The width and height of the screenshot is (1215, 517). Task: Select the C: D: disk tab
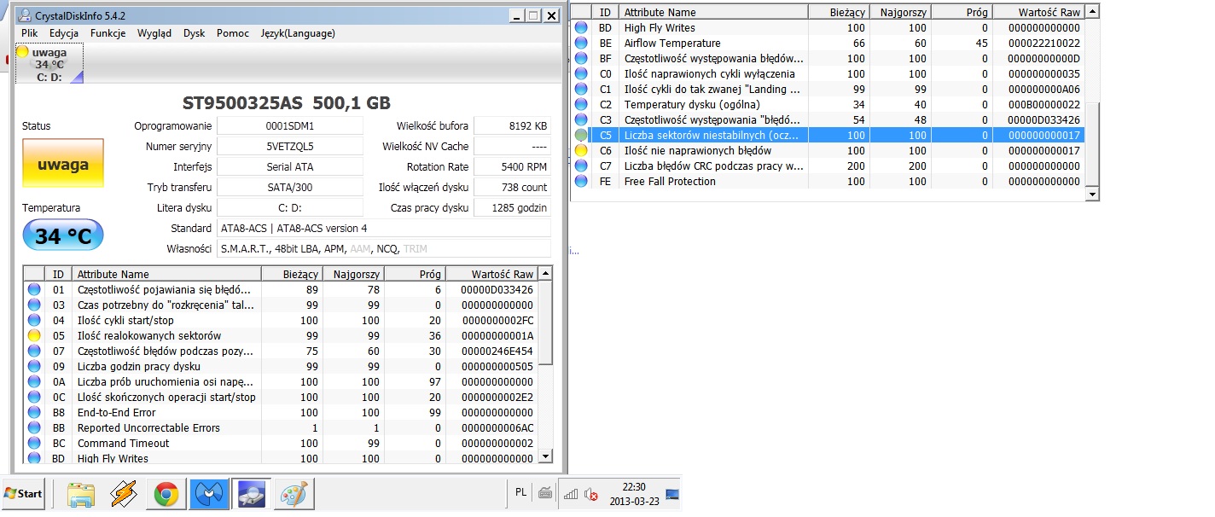pos(49,64)
